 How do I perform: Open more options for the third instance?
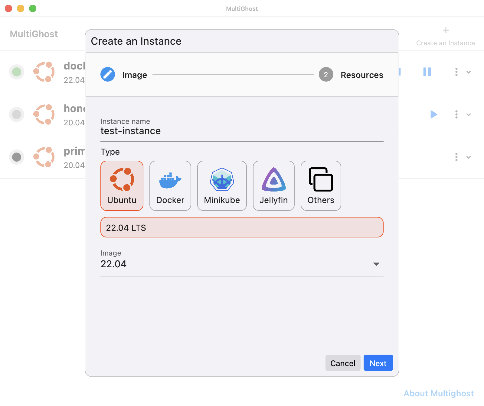[456, 157]
